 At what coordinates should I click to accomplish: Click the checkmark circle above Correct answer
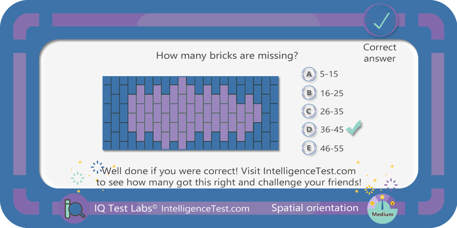[380, 20]
